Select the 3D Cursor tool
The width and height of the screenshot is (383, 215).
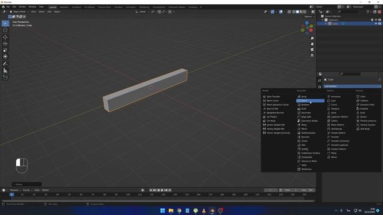click(5, 30)
